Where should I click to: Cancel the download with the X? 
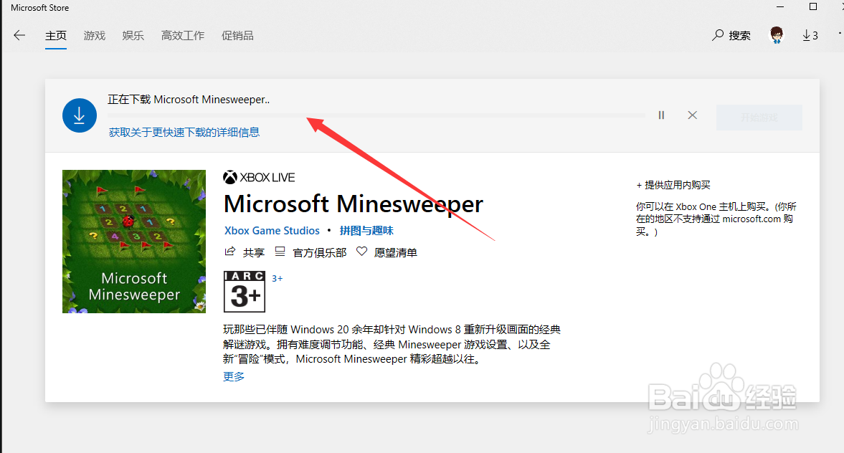pyautogui.click(x=691, y=115)
